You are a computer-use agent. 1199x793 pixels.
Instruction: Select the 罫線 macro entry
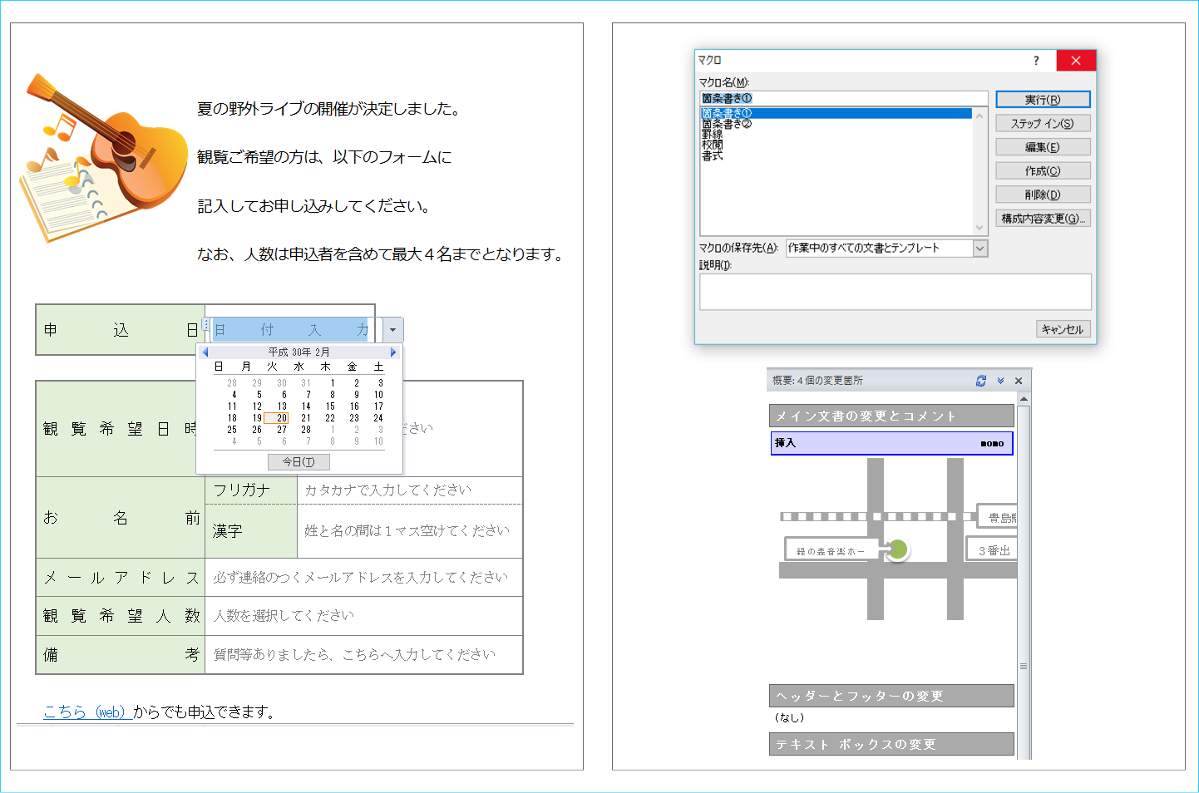point(712,135)
